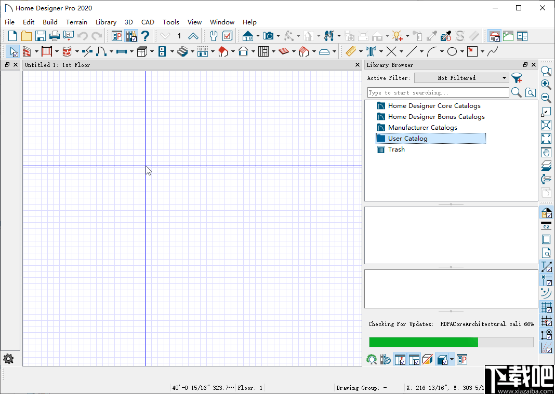The image size is (555, 394).
Task: Expand the Camera tools dropdown arrow
Action: (279, 36)
